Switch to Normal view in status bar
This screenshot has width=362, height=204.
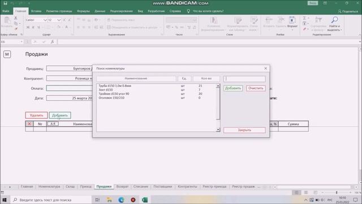pyautogui.click(x=296, y=193)
